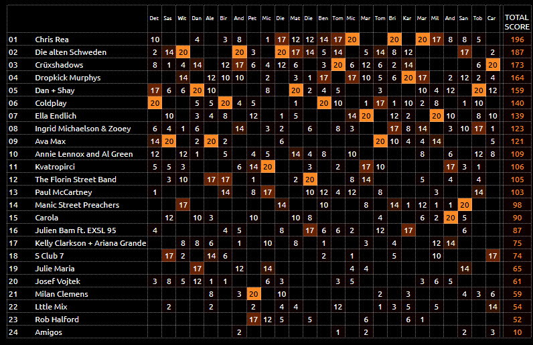This screenshot has width=533, height=345.
Task: Click the total score 196
Action: (x=518, y=40)
